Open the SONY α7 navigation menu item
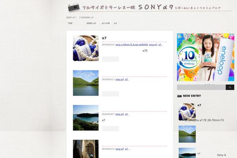The height and width of the screenshot is (158, 237). click(91, 23)
